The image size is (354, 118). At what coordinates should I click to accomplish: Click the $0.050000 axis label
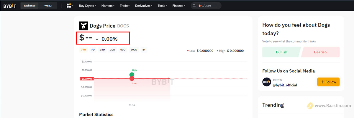[x=87, y=70]
